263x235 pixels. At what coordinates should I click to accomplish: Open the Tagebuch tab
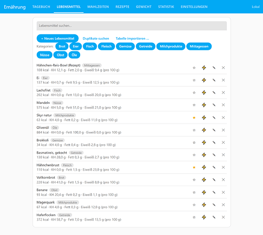coord(41,7)
